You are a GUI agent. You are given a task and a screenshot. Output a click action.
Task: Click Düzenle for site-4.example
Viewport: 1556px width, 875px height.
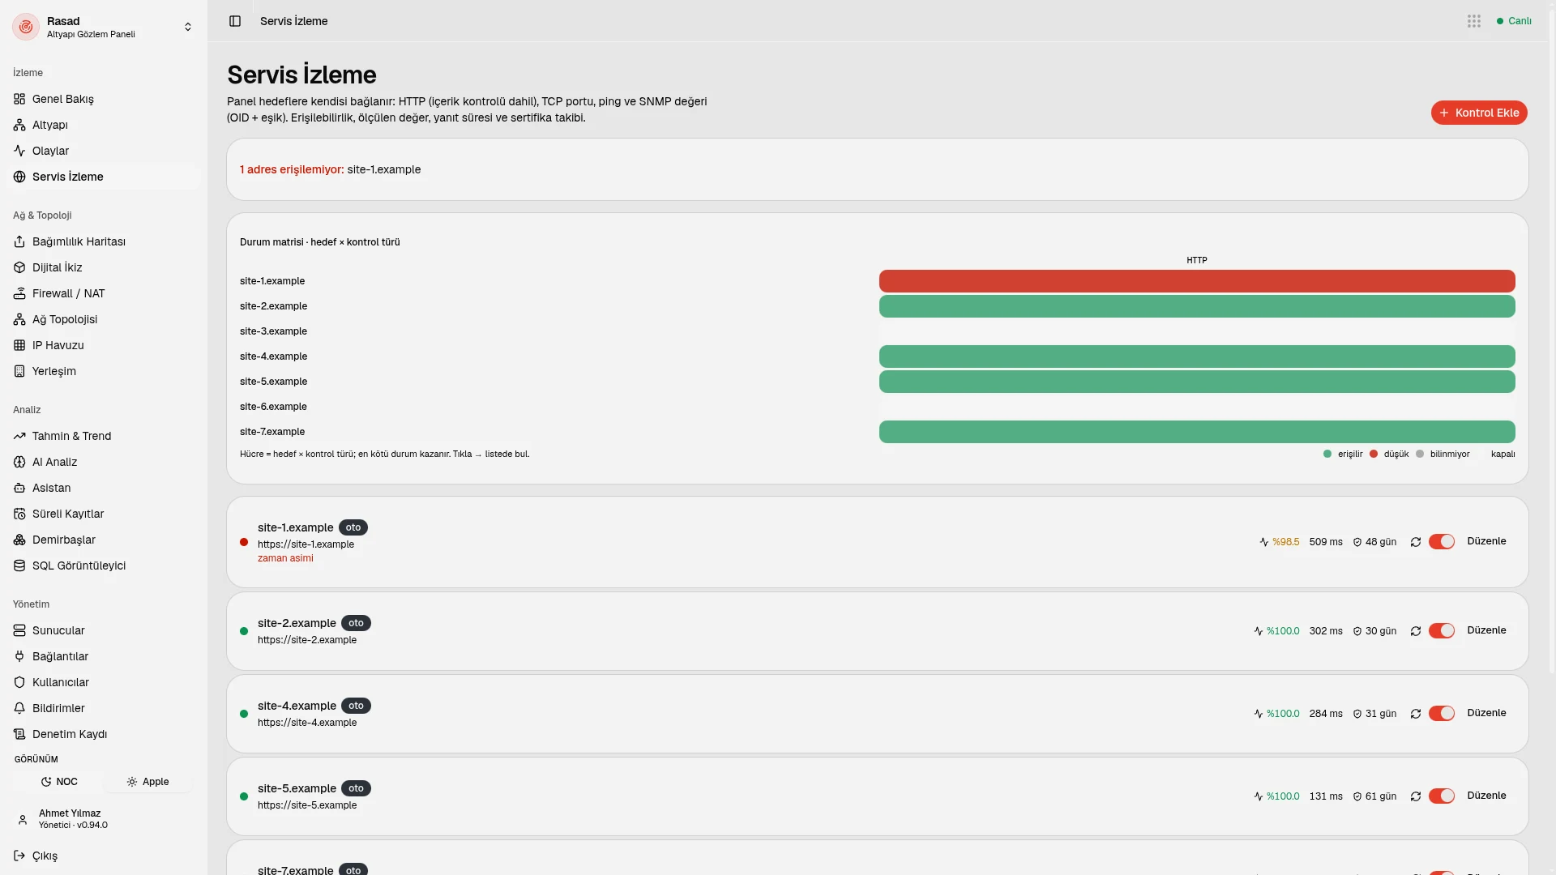(x=1486, y=713)
